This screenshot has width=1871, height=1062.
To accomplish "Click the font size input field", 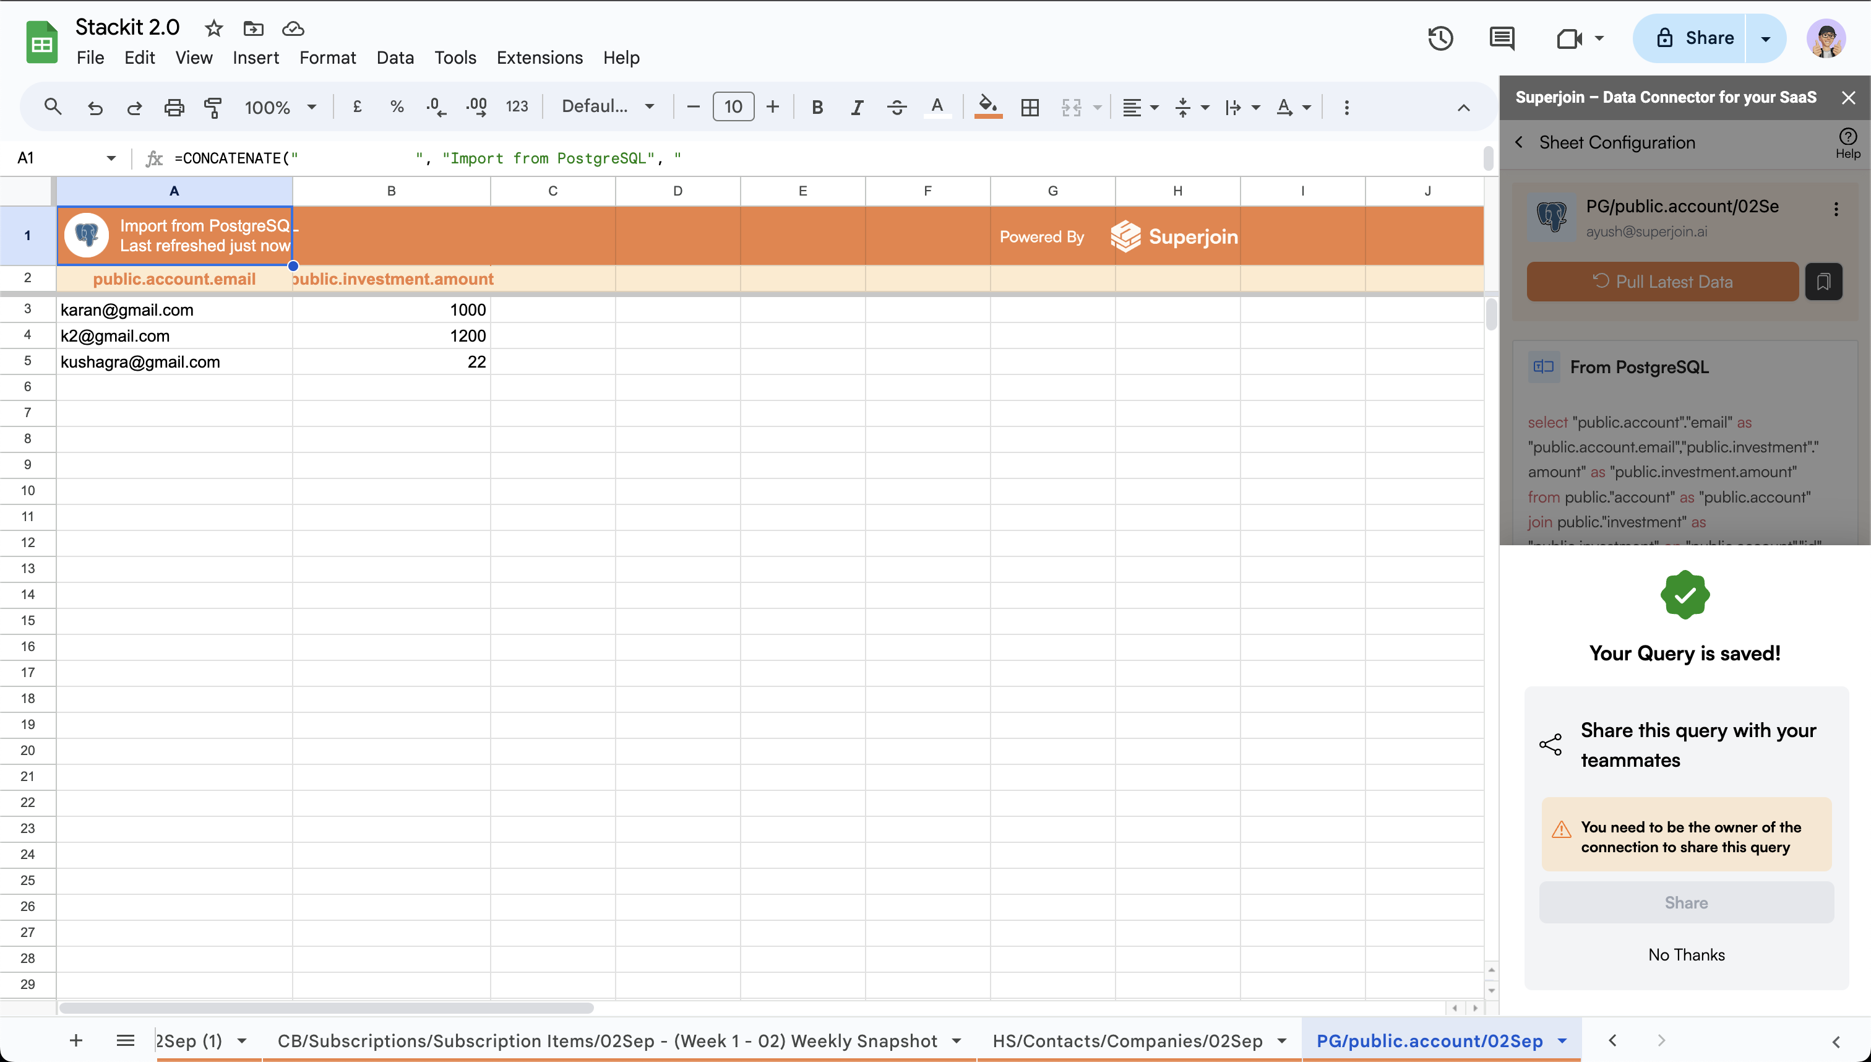I will (733, 107).
